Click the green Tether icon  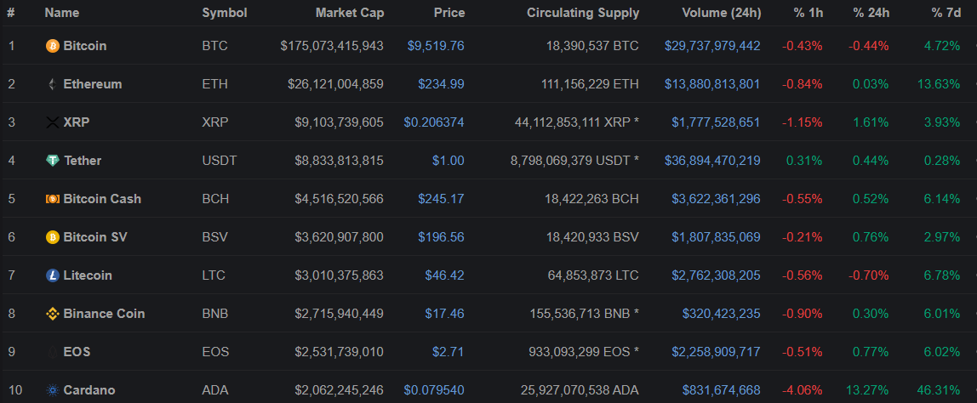click(53, 161)
